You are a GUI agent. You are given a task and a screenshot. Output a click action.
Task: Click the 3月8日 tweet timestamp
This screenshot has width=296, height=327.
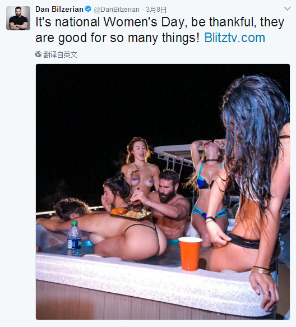click(156, 10)
